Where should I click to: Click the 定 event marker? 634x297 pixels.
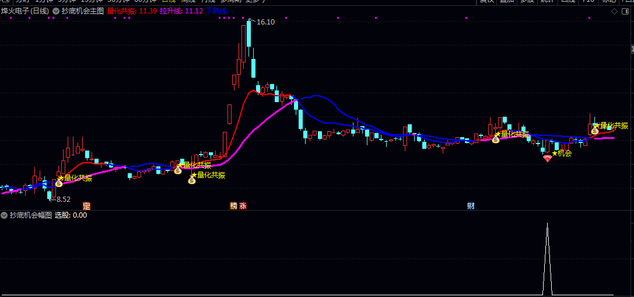[x=86, y=205]
